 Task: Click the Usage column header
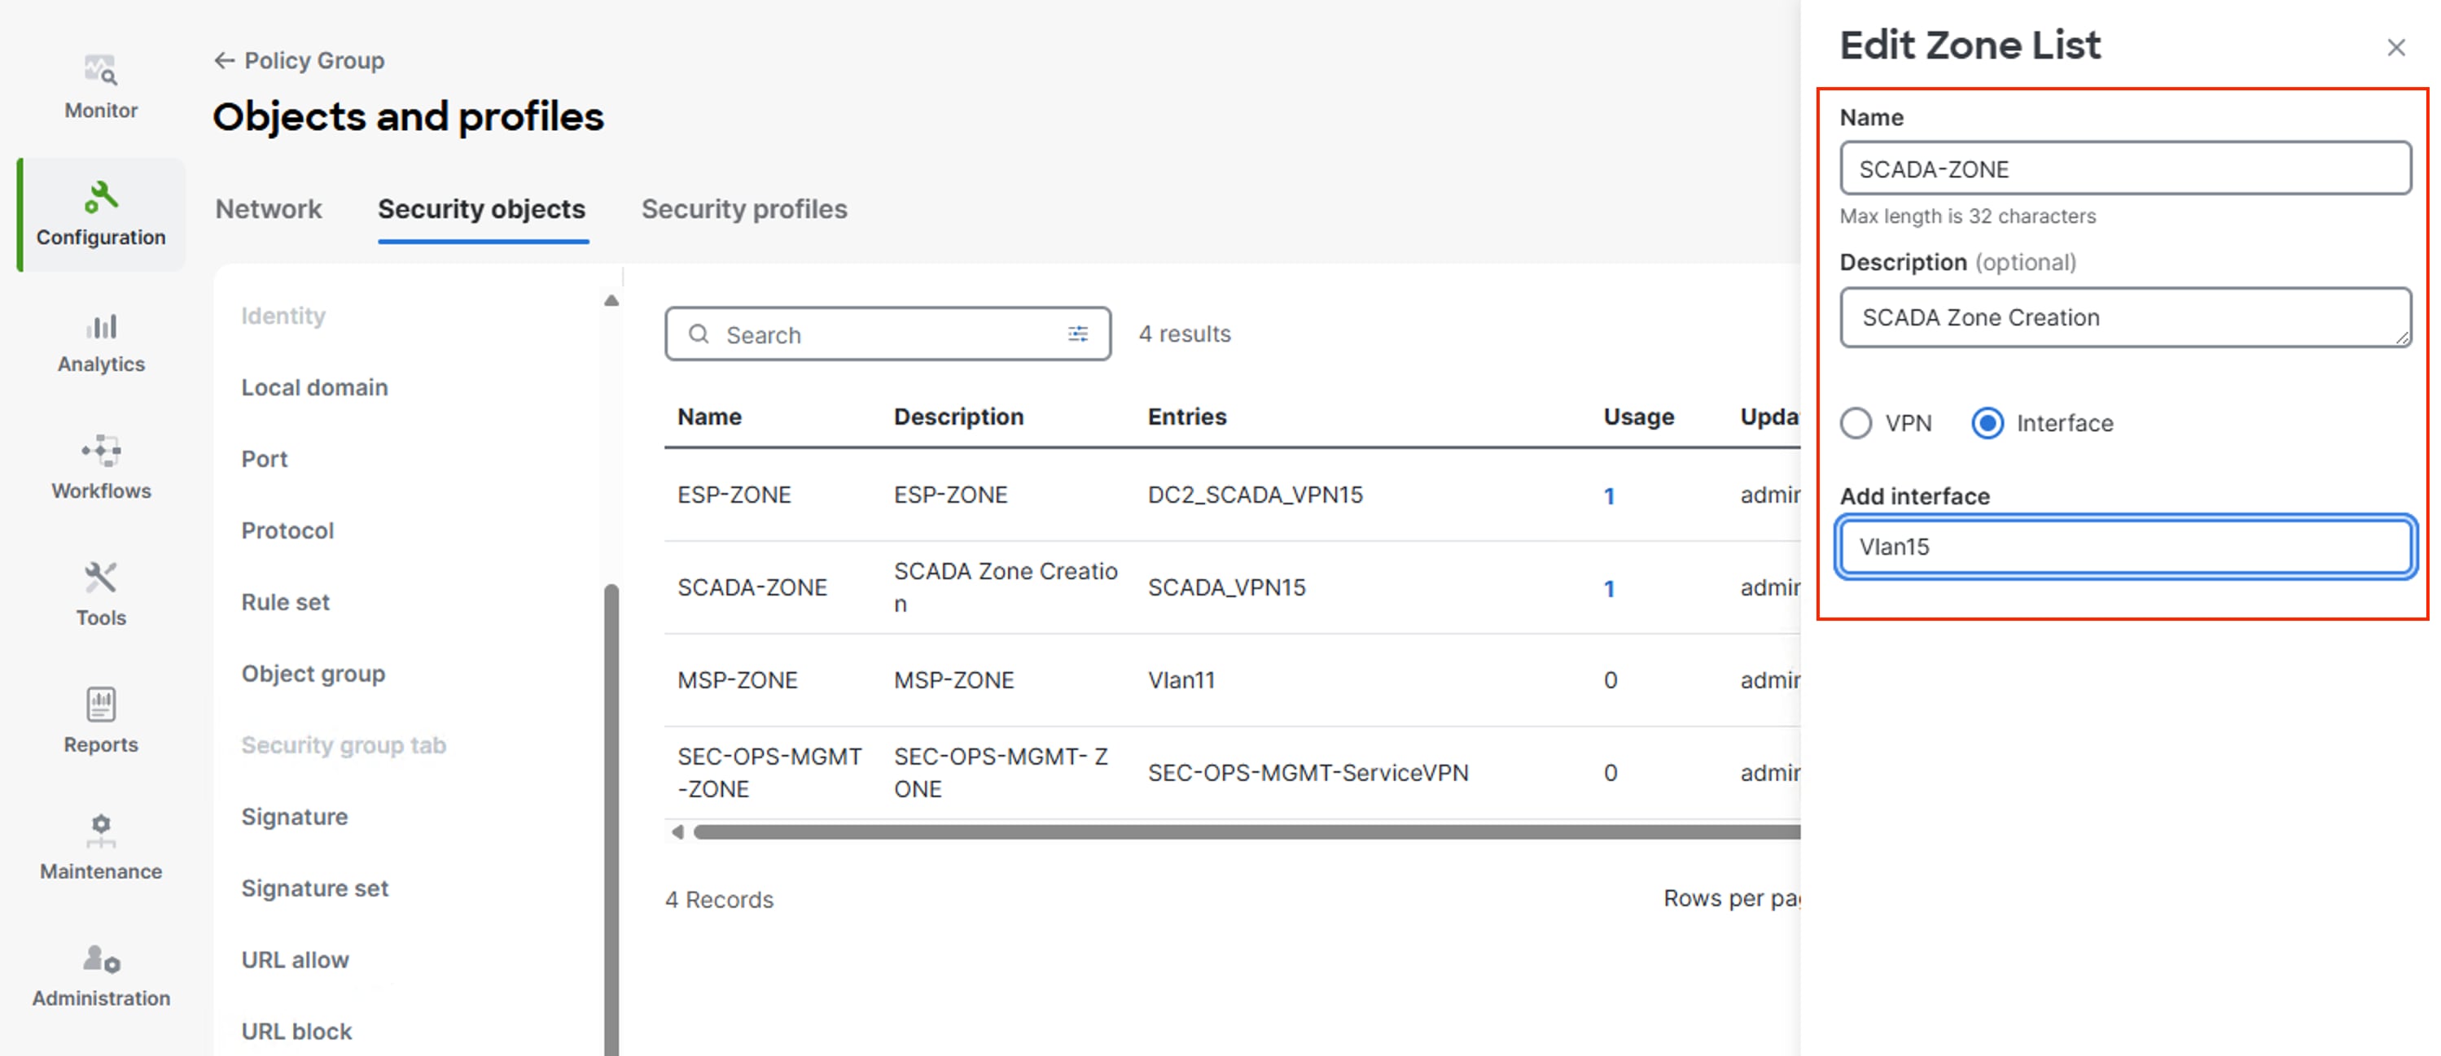click(x=1637, y=417)
